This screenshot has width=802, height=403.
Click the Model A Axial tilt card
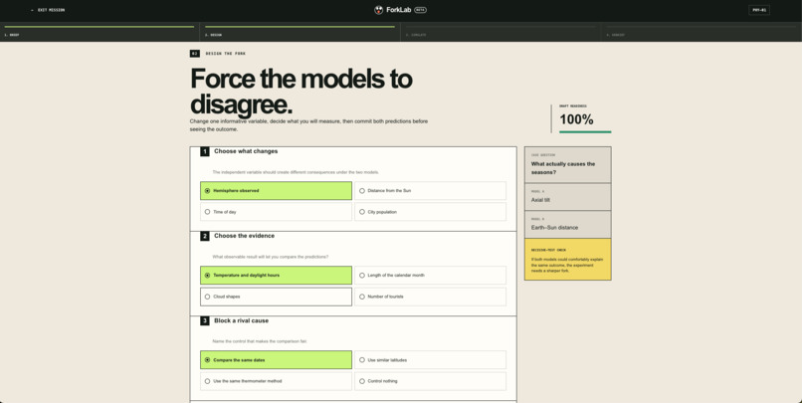point(568,197)
